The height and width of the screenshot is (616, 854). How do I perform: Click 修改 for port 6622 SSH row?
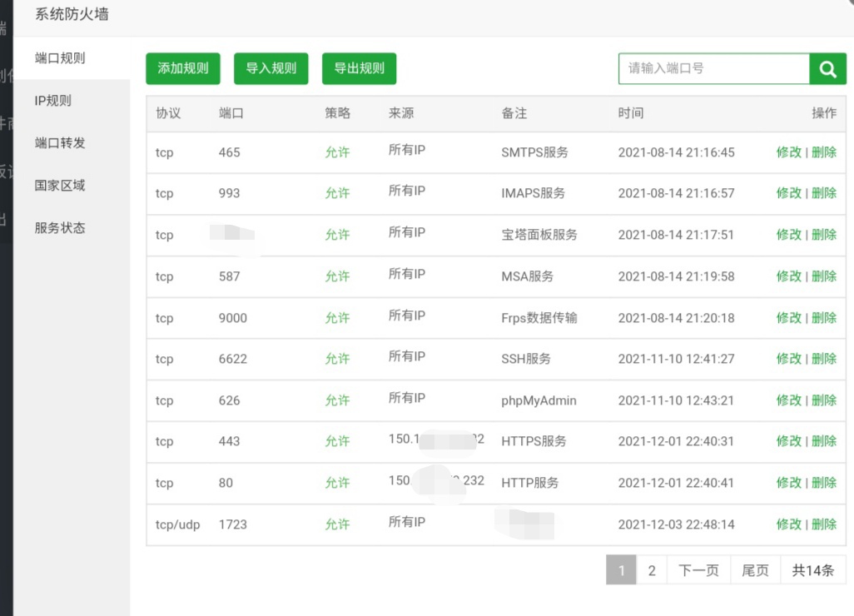click(788, 359)
